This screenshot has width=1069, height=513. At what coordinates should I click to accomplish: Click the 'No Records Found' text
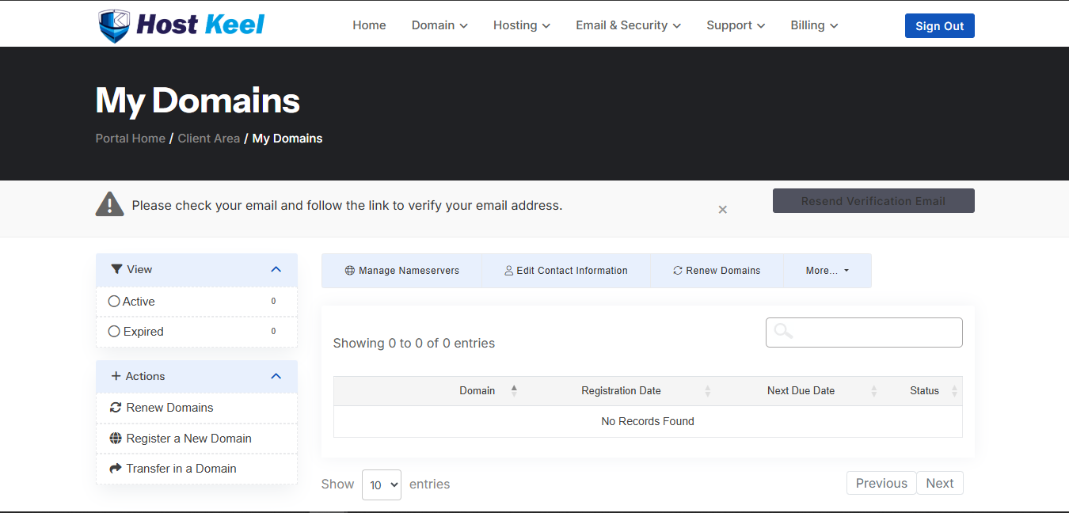click(x=648, y=421)
